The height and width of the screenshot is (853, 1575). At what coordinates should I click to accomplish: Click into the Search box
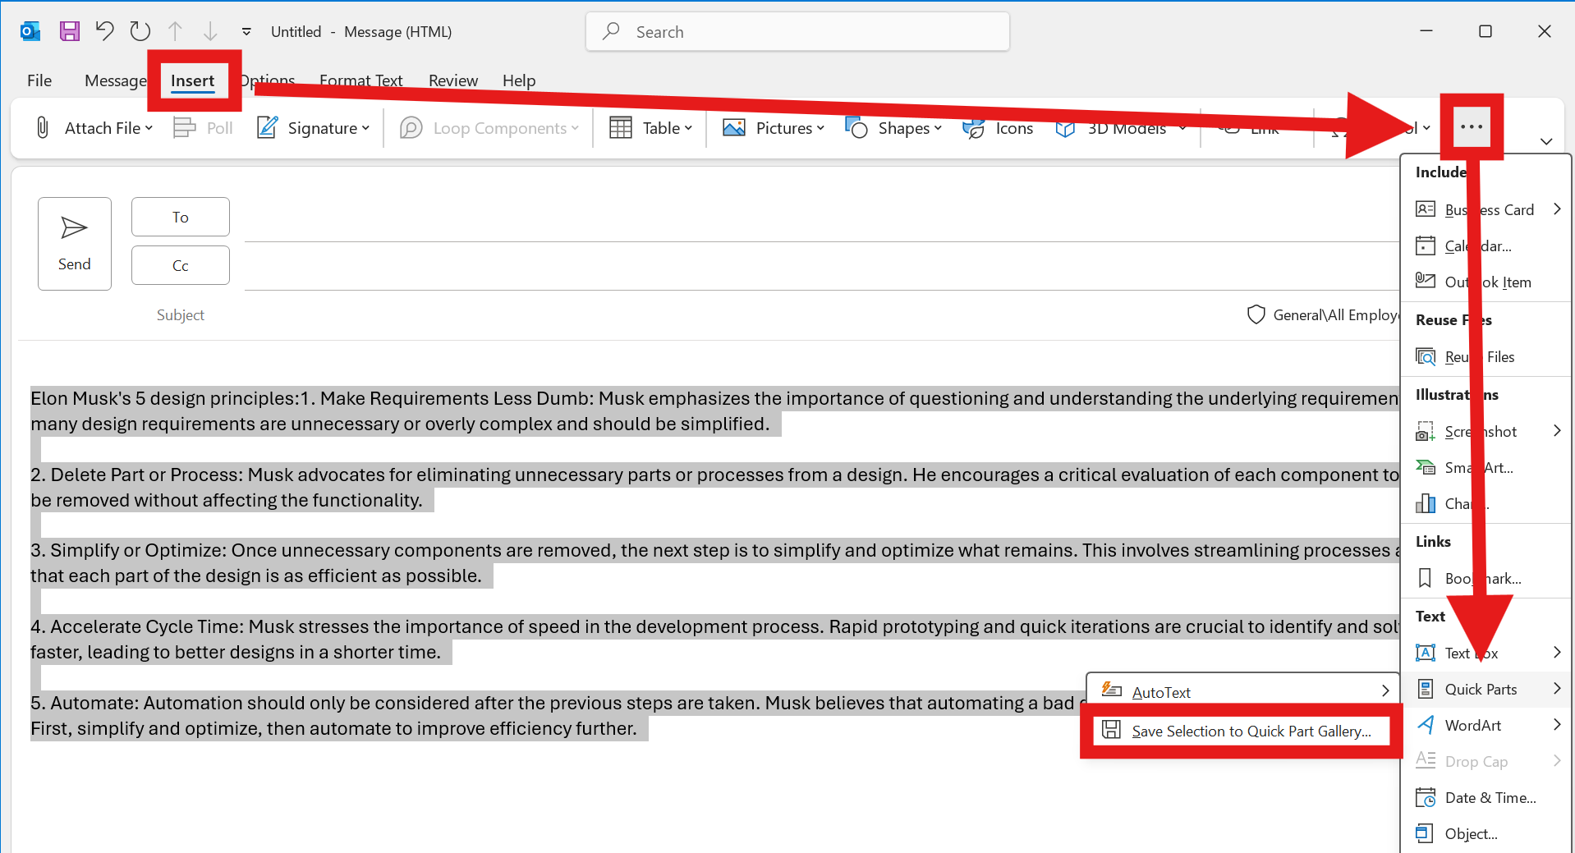click(797, 32)
